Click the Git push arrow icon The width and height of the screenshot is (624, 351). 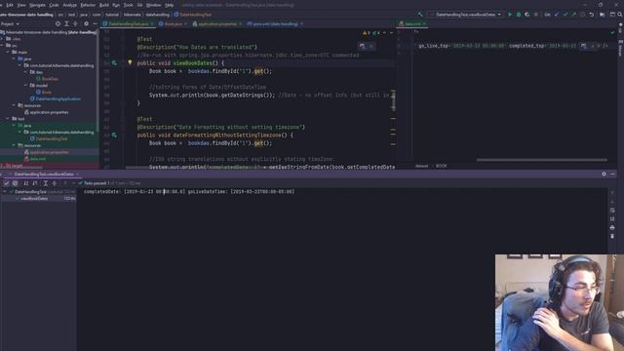[574, 15]
